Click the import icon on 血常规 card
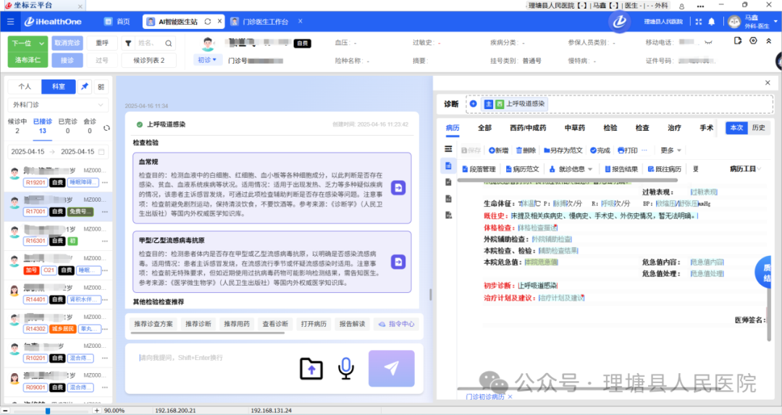The width and height of the screenshot is (782, 415). [x=398, y=188]
